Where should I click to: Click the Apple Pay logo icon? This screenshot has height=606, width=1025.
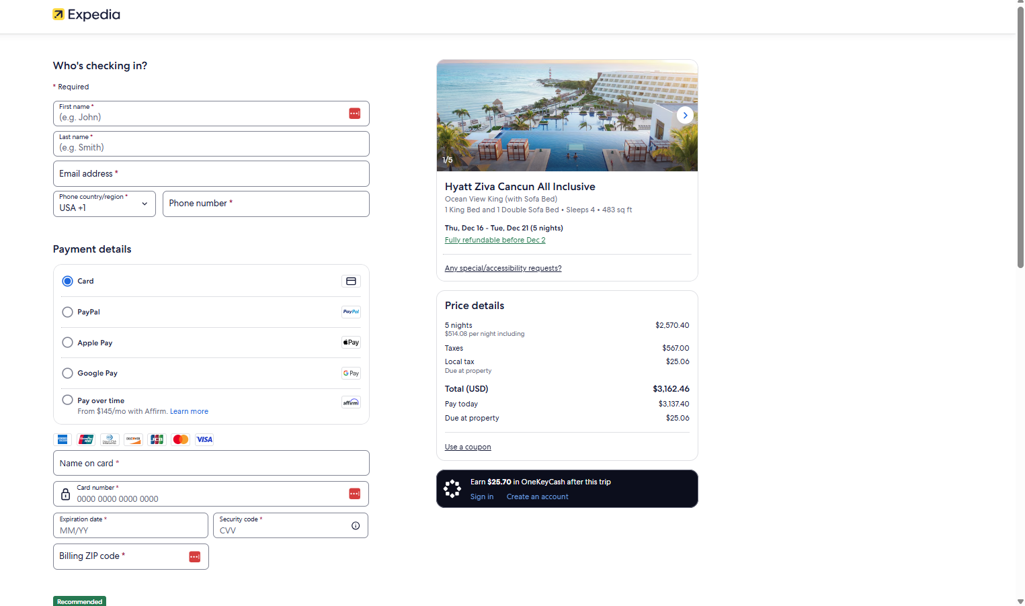[x=351, y=343]
